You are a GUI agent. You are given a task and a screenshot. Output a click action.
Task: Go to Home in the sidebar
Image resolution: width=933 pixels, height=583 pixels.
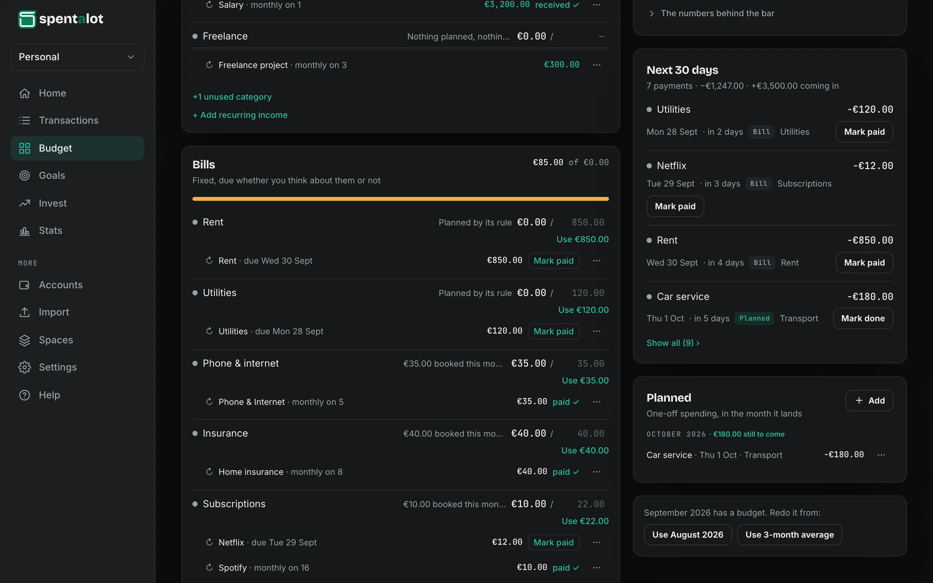pyautogui.click(x=77, y=93)
